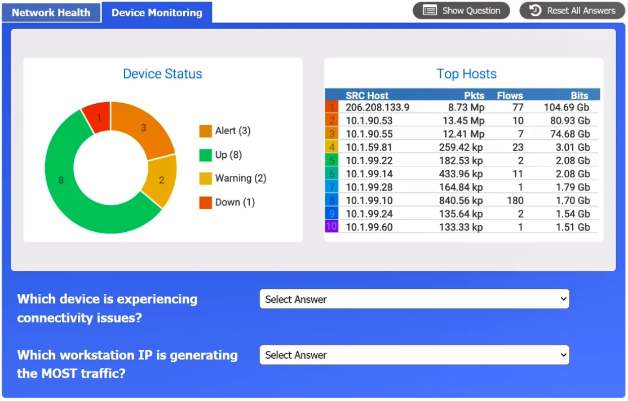Select host 10.1.99.10 in the table
The height and width of the screenshot is (401, 628).
pyautogui.click(x=369, y=200)
